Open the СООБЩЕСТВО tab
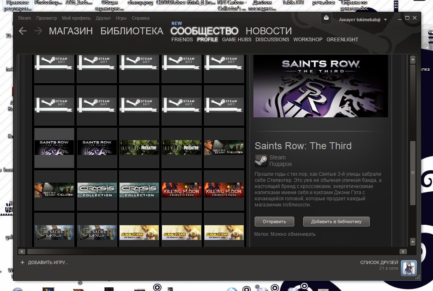This screenshot has width=433, height=291. [x=204, y=31]
